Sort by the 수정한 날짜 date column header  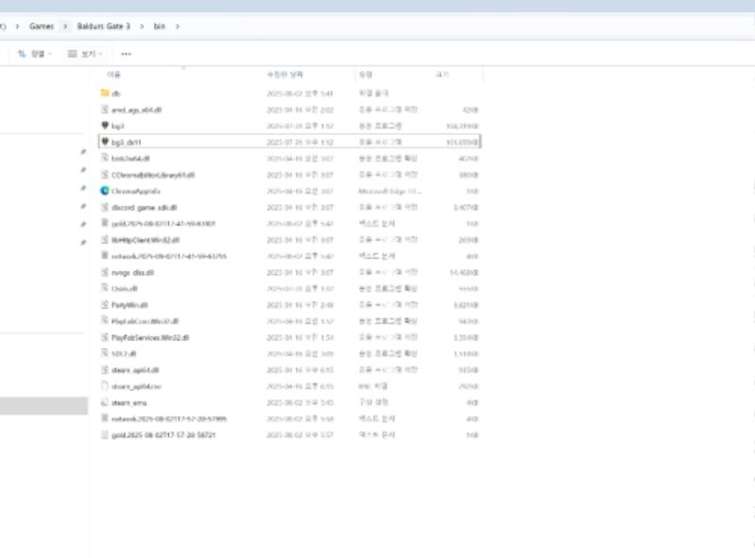(285, 75)
